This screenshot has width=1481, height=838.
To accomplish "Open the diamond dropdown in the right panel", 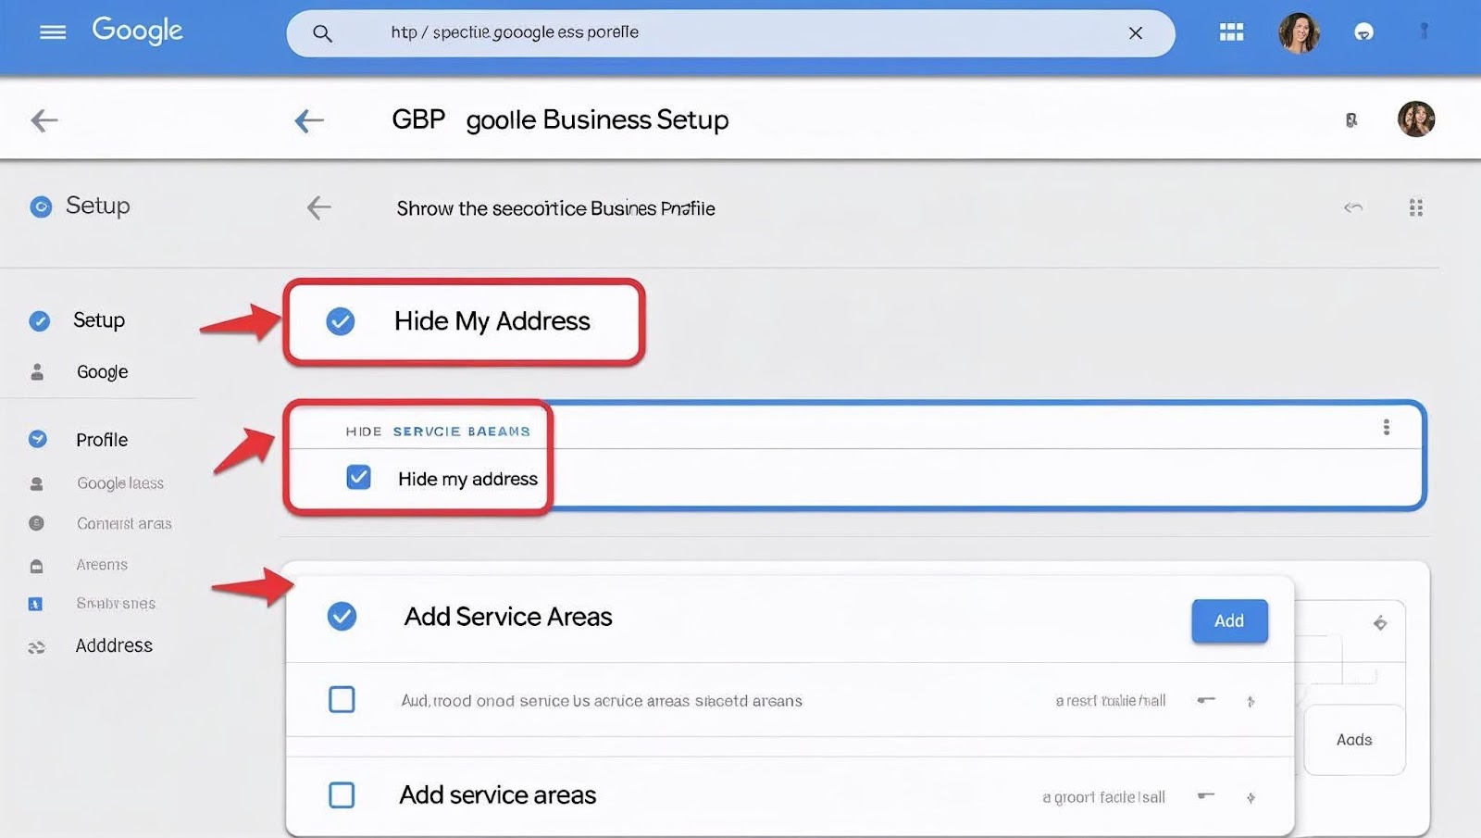I will 1379,623.
